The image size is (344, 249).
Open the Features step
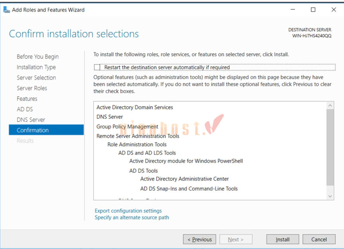coord(27,98)
